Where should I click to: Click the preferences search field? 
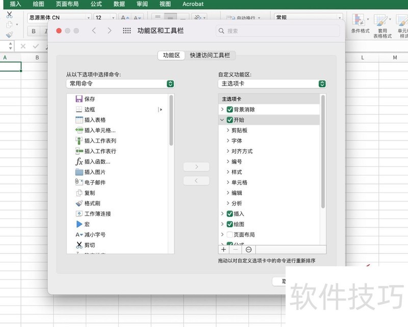(278, 31)
